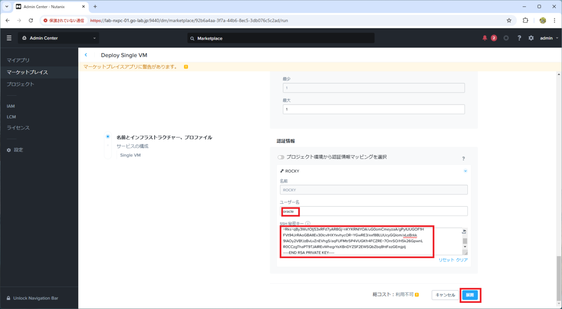
Task: Click the Marketplace search box
Action: point(281,38)
